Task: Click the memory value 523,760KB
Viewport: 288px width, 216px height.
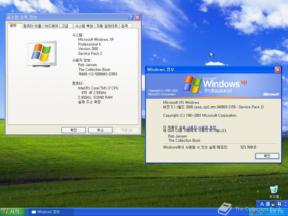Action: click(248, 147)
